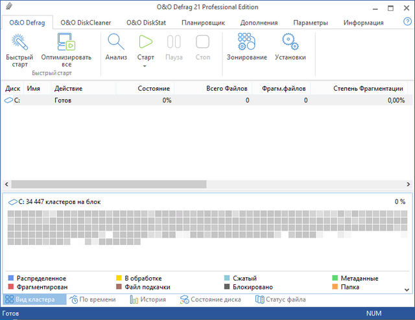Click Оптимизировать все icon

66,43
